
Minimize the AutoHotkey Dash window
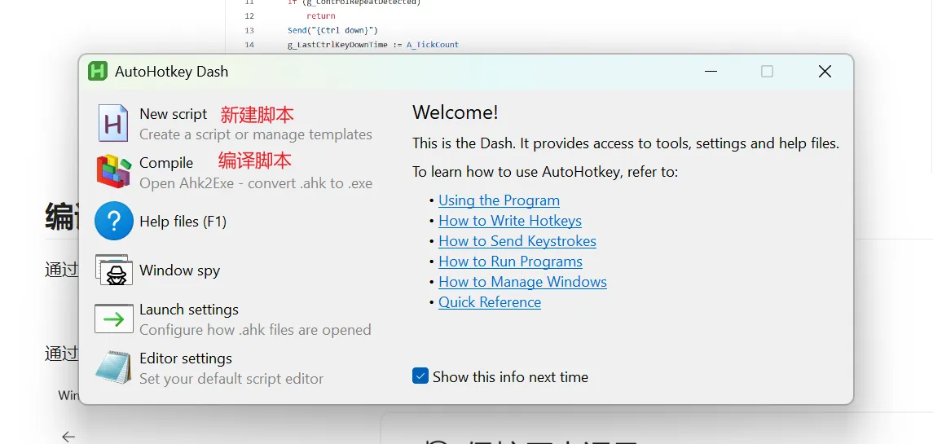point(711,72)
